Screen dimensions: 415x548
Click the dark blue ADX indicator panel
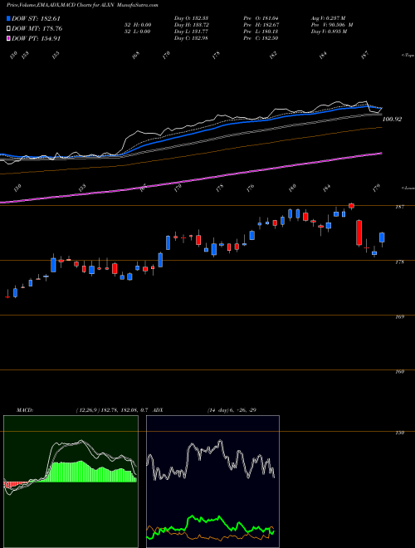pos(212,482)
